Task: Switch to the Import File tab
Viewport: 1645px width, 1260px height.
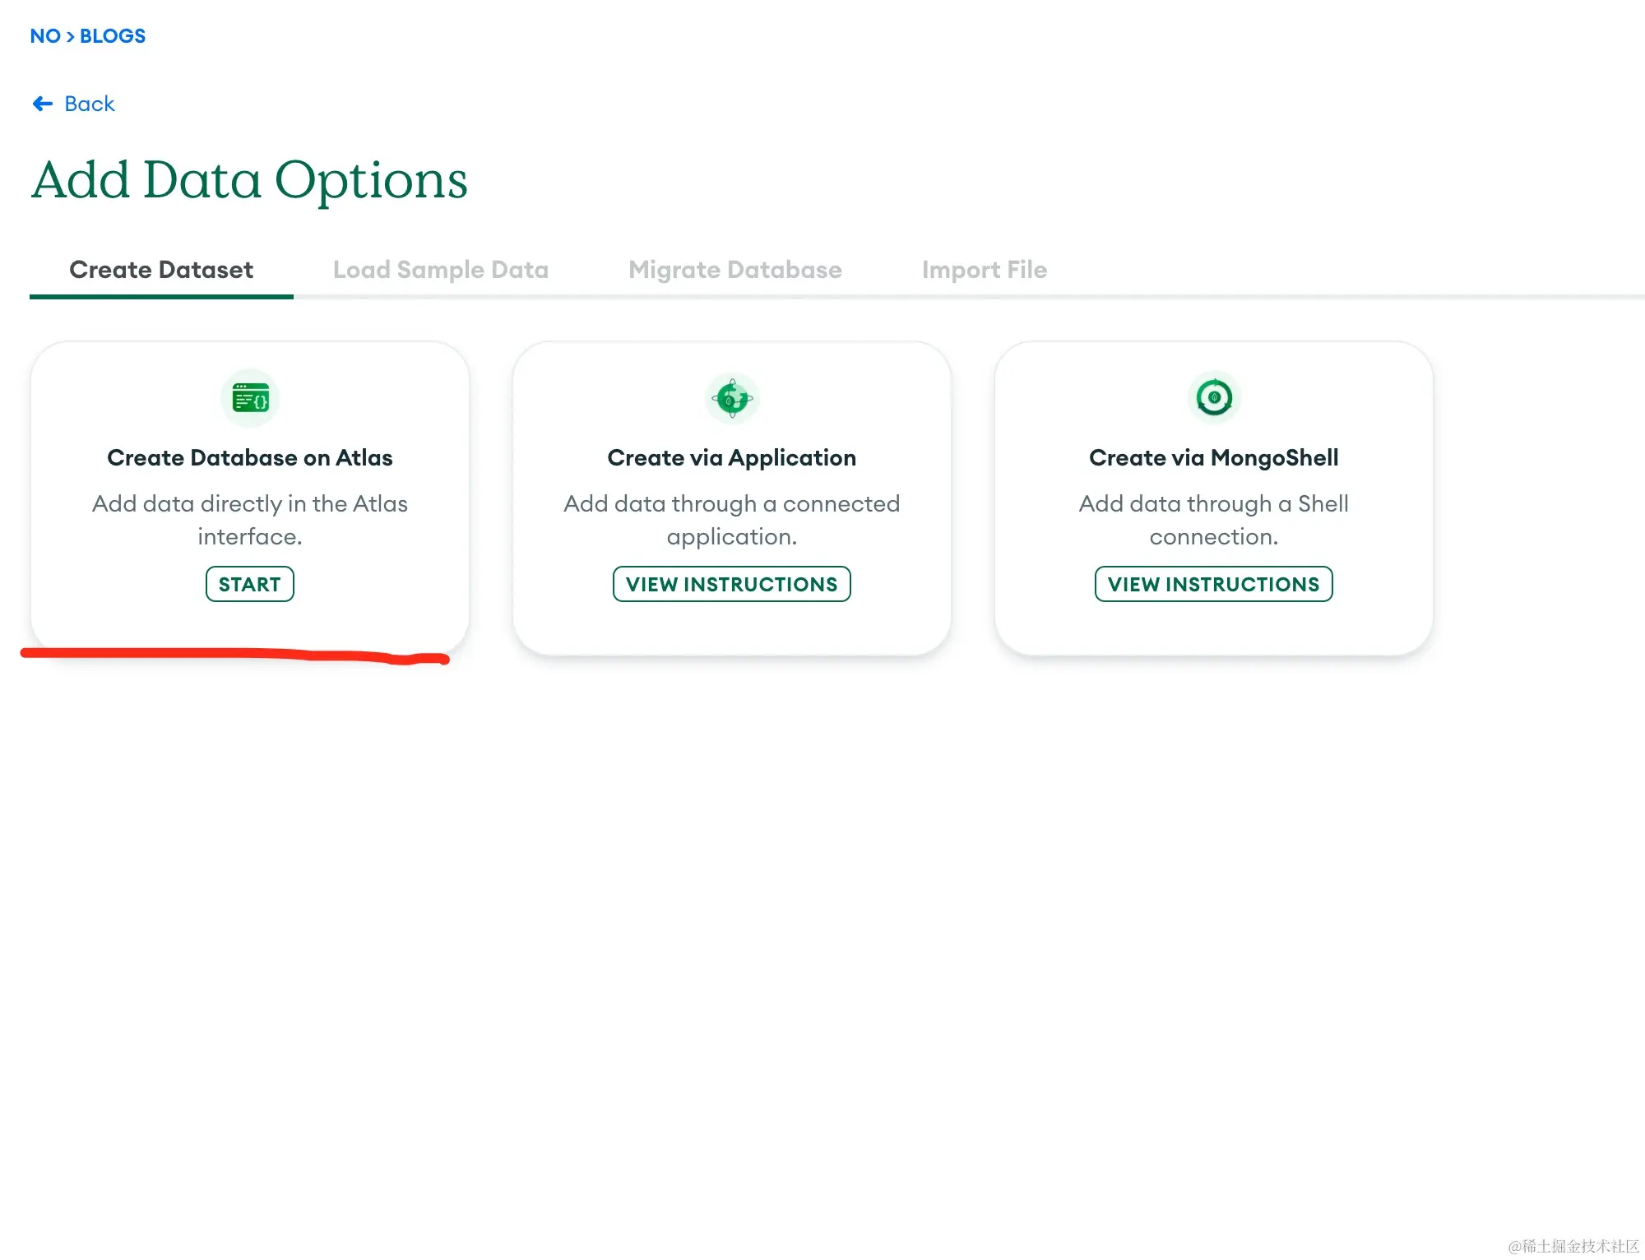Action: (984, 270)
